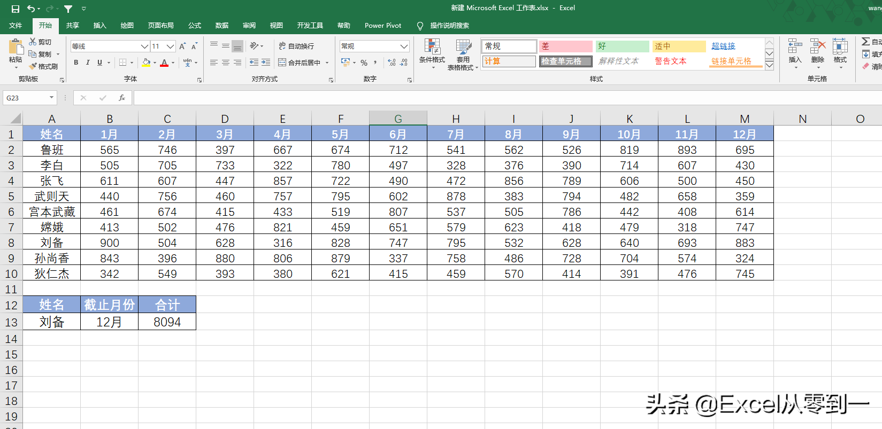Screen dimensions: 882x429
Task: Click the increase indent icon
Action: point(266,63)
